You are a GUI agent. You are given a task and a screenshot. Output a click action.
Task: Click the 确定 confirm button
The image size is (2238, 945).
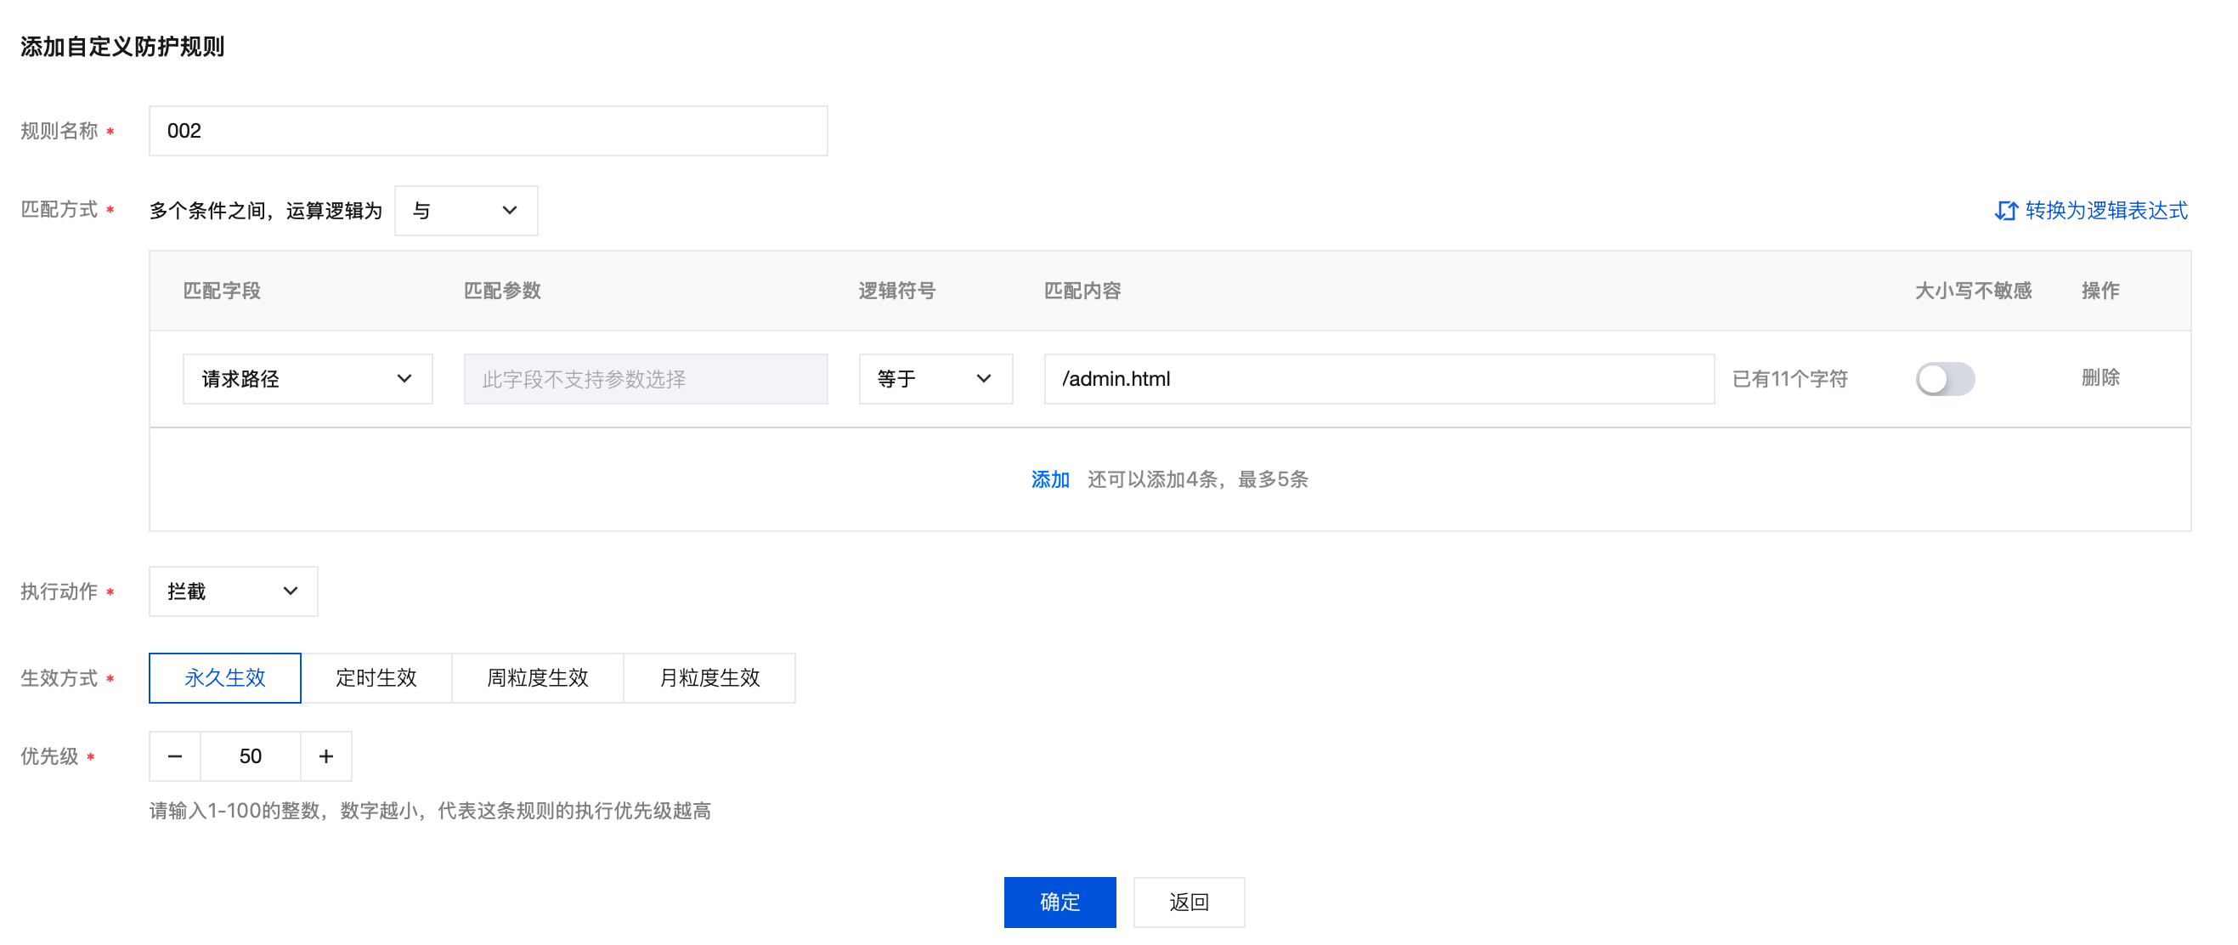[x=1059, y=902]
